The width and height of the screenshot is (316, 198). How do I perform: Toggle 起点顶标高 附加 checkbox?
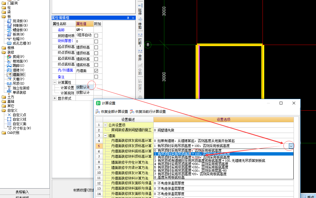(96, 47)
